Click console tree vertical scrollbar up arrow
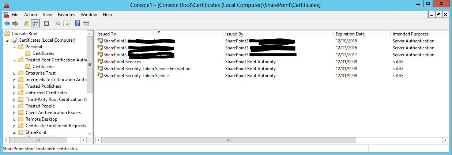The width and height of the screenshot is (452, 155). pyautogui.click(x=90, y=34)
